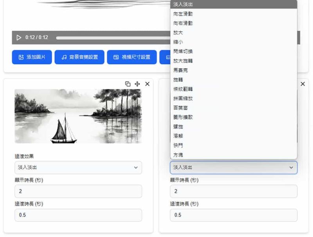Open 背景音樂設置 settings
The image size is (313, 237).
click(79, 57)
